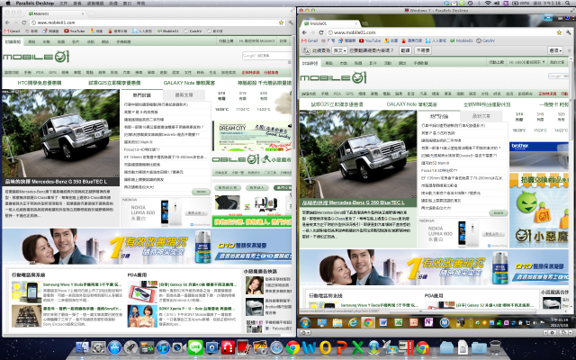Open Safari from the Mac dock

[276, 347]
